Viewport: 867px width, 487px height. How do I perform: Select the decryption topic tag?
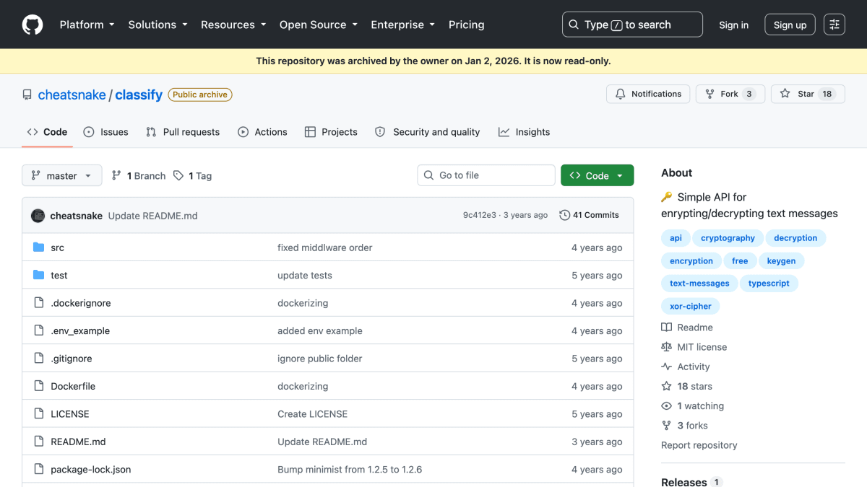point(795,238)
